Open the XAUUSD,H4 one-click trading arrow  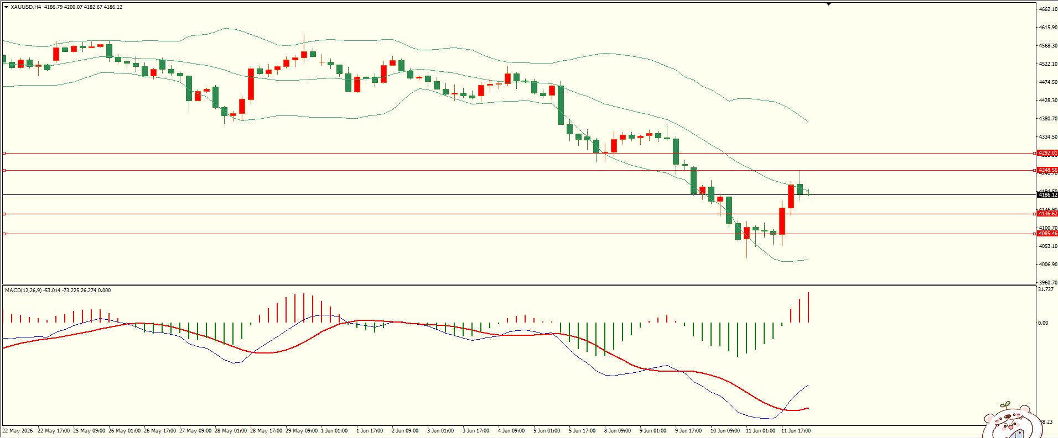click(6, 7)
